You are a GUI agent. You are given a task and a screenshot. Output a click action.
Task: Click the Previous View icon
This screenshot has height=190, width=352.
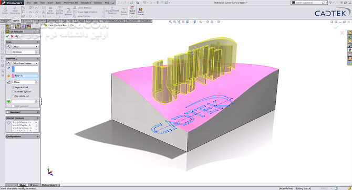[x=179, y=22]
